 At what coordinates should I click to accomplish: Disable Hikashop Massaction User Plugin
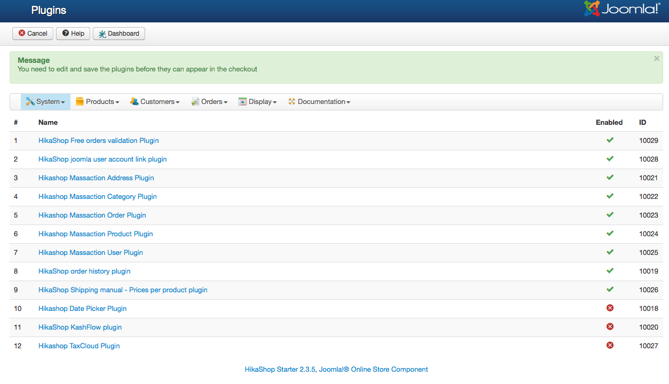[x=610, y=252]
